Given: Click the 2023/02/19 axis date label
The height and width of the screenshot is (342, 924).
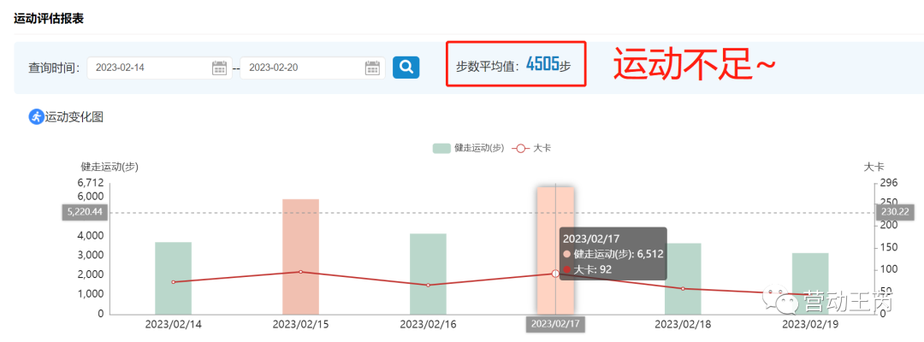Looking at the screenshot, I should (x=810, y=324).
